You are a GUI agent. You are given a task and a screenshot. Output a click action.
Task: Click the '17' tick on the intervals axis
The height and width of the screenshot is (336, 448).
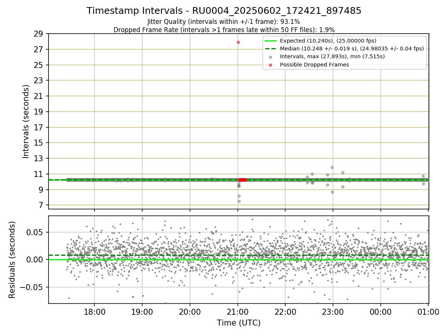(x=38, y=128)
